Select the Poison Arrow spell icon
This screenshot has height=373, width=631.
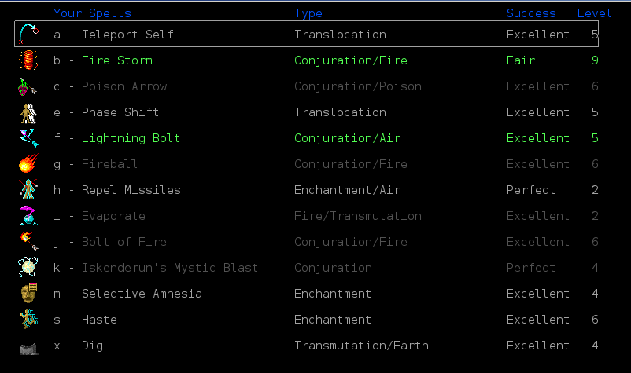click(x=28, y=86)
